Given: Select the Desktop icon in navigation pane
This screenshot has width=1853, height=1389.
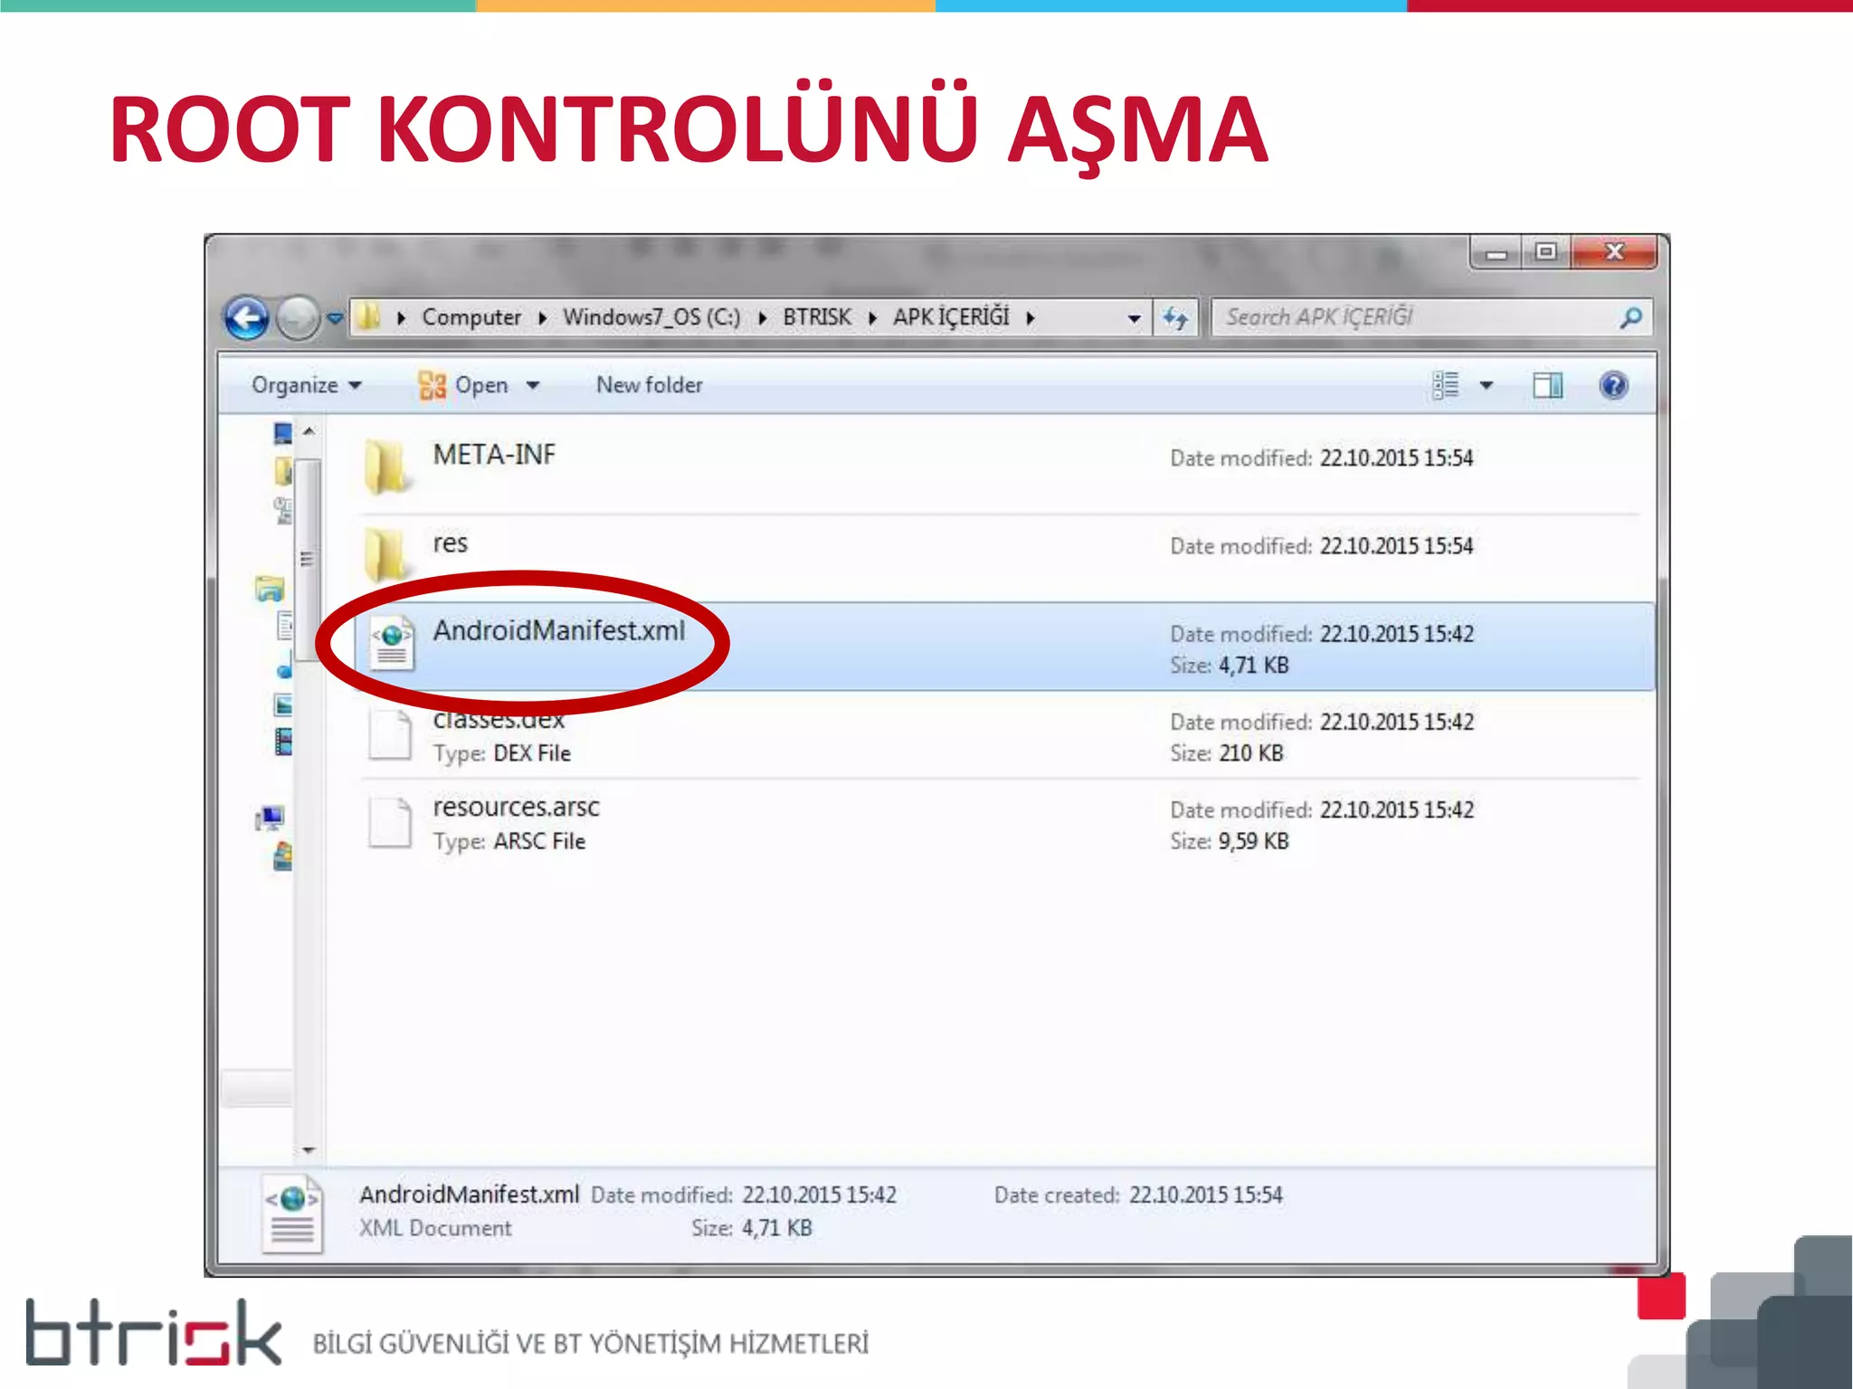Looking at the screenshot, I should click(283, 434).
